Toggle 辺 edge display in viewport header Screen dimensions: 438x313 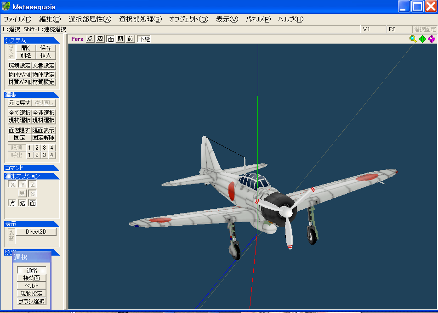(100, 39)
